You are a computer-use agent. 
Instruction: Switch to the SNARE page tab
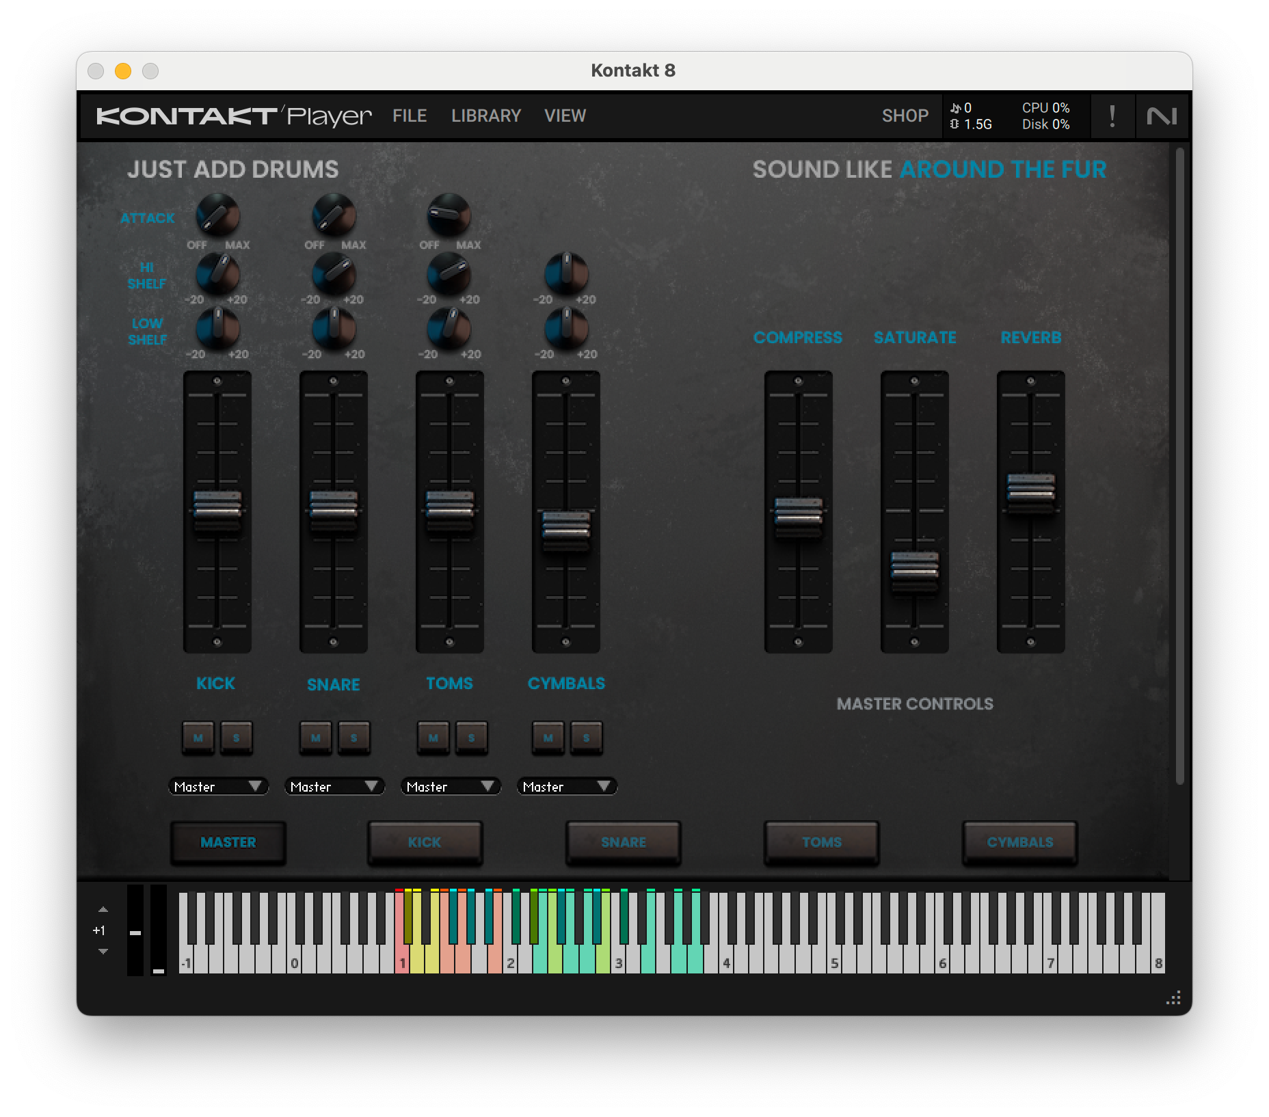point(624,842)
